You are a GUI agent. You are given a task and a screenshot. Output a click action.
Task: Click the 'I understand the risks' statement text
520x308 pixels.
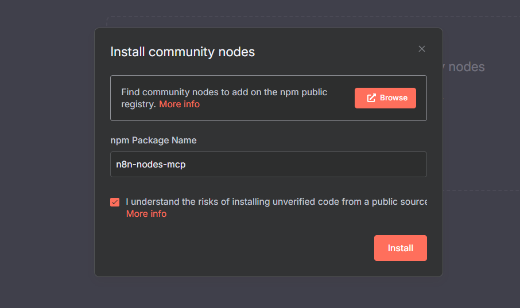pos(276,201)
